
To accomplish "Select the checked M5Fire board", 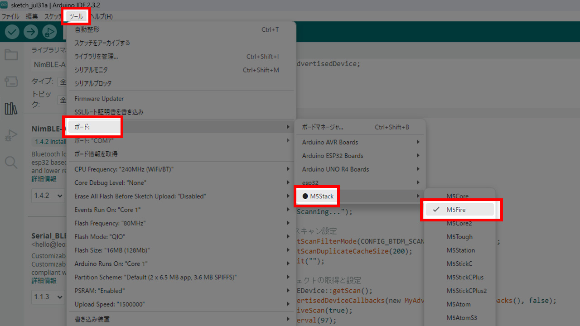I will pyautogui.click(x=456, y=210).
